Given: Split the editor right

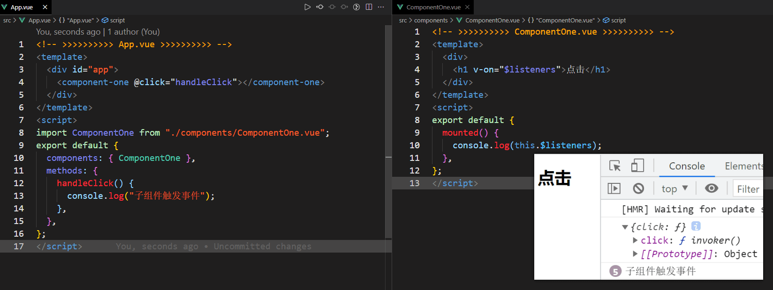Looking at the screenshot, I should coord(369,7).
